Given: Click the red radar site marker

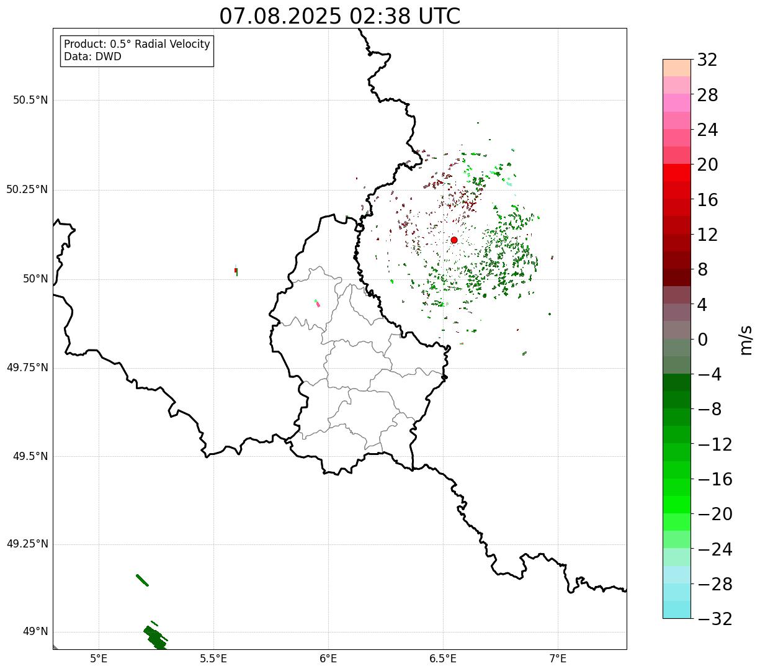Looking at the screenshot, I should click(454, 240).
